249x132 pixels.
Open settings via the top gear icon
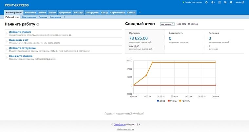tap(206, 2)
